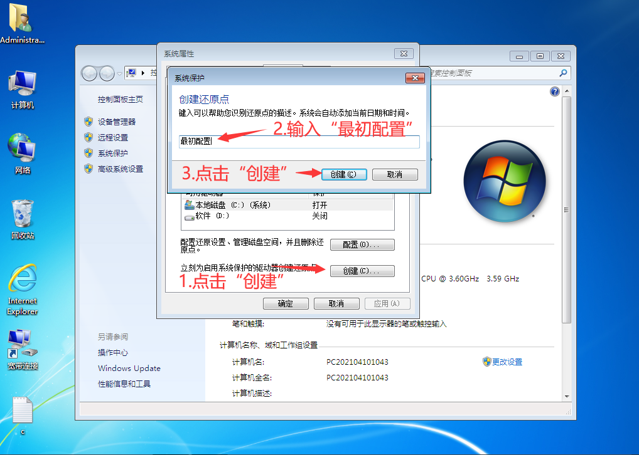
Task: Close the 系统属性 window
Action: pos(404,54)
